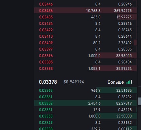Click total 0.28946
The height and width of the screenshot is (130, 141).
125,4
